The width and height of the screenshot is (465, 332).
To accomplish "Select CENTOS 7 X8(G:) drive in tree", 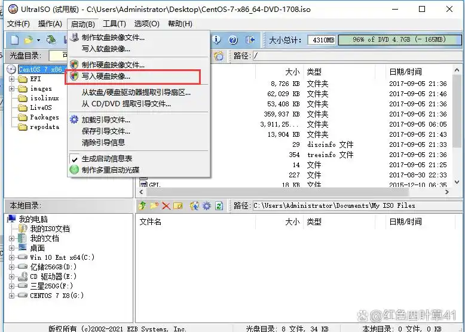I will [x=57, y=296].
